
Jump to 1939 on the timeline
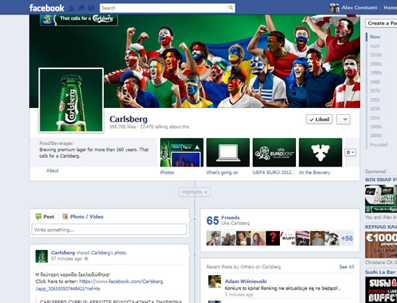point(375,109)
